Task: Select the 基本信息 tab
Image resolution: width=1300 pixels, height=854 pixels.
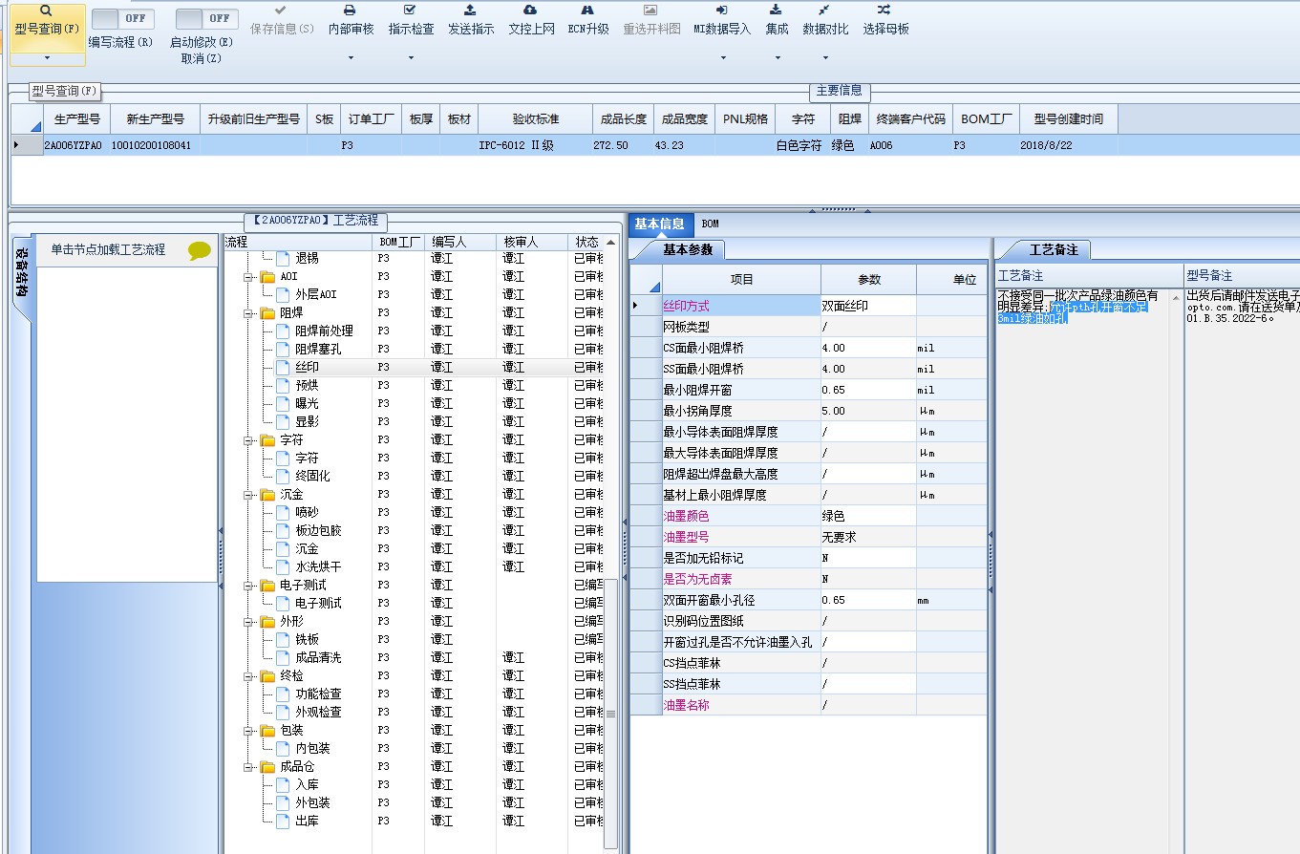Action: pyautogui.click(x=659, y=224)
